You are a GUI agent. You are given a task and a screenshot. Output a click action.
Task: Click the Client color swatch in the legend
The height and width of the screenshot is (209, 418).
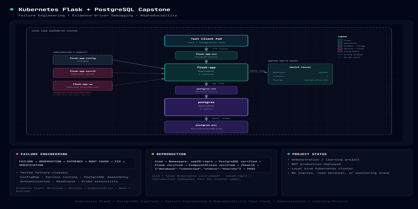coord(340,40)
